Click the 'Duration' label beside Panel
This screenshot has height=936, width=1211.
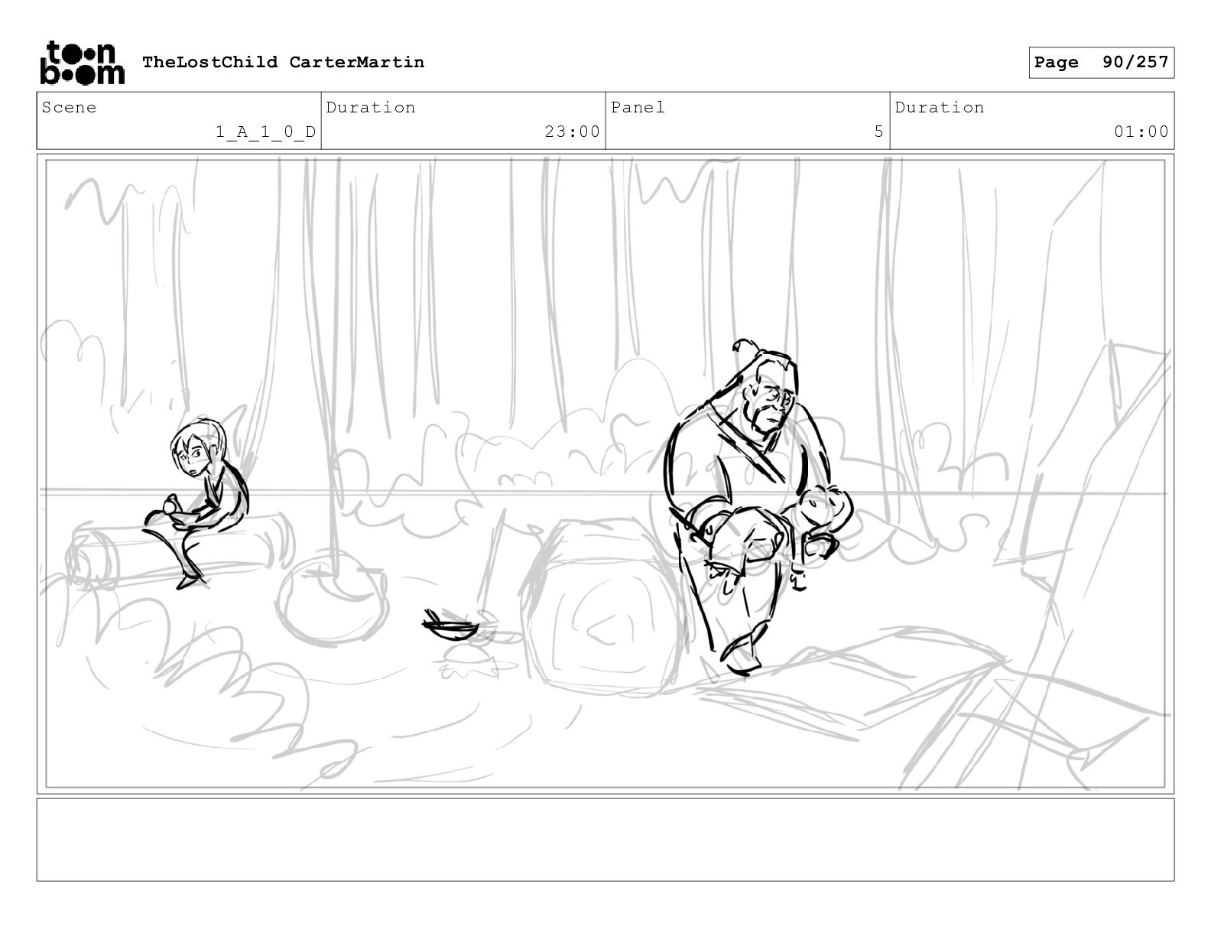click(x=940, y=107)
